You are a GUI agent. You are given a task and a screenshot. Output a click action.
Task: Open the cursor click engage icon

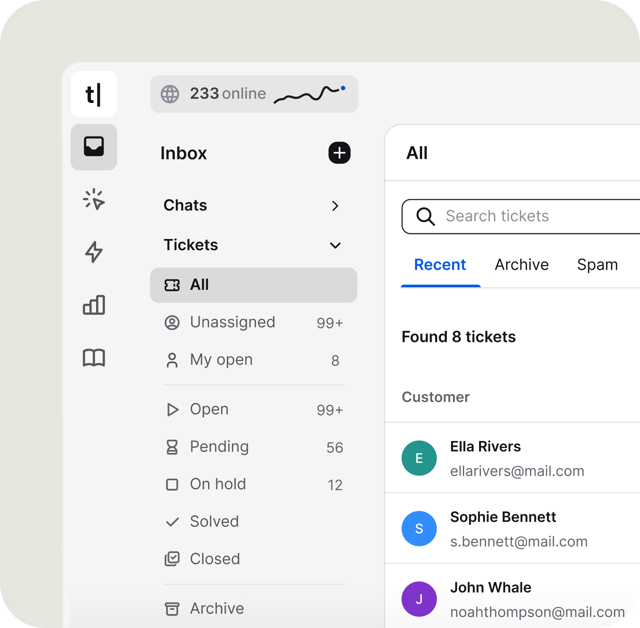(94, 199)
